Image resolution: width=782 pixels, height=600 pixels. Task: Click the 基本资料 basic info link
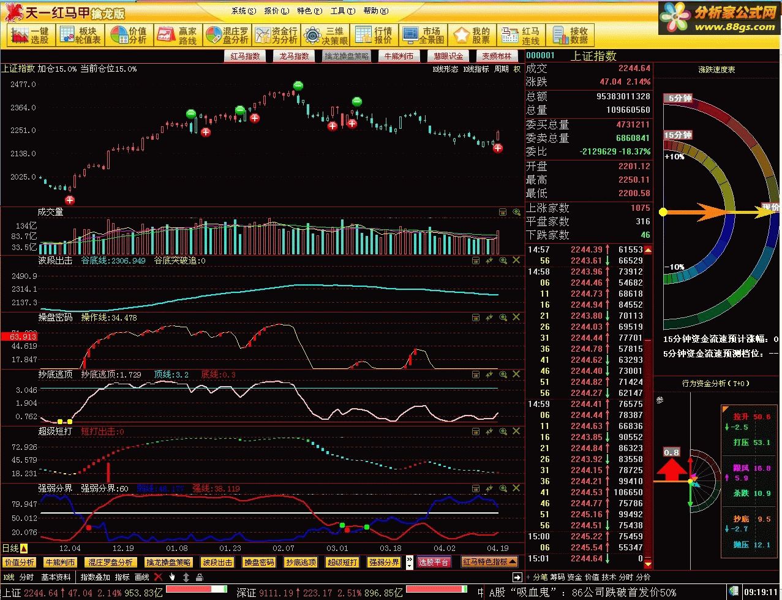56,577
